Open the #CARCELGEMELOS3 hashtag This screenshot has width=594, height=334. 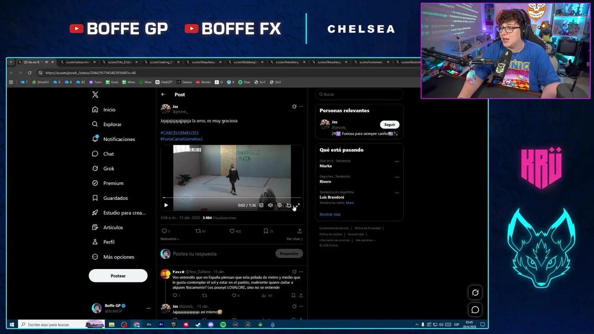click(x=180, y=133)
